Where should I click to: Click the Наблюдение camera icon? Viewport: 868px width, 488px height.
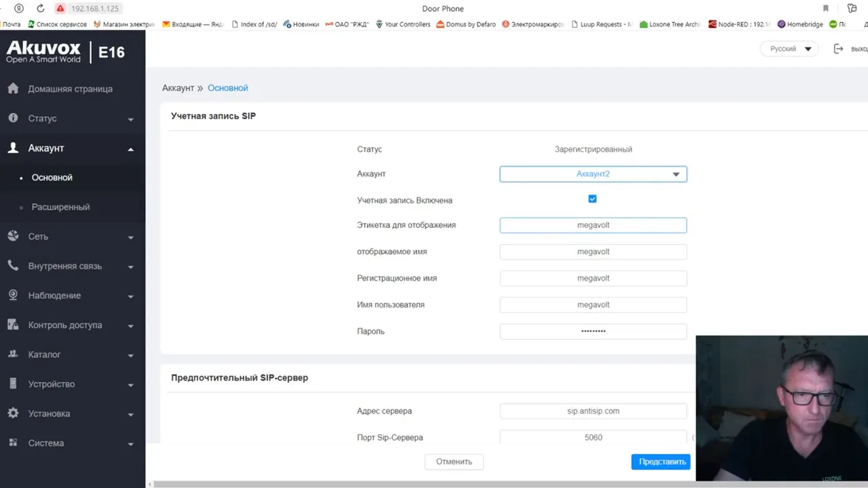tap(13, 296)
